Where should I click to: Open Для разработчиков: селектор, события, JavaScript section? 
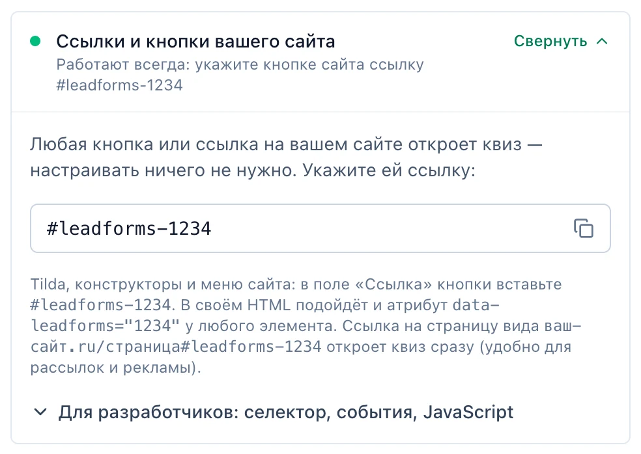(x=274, y=412)
